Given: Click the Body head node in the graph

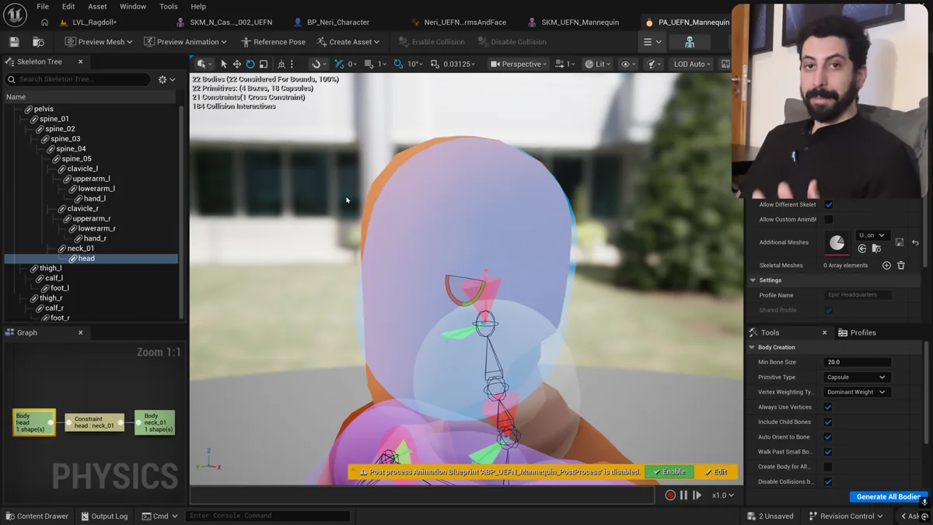Looking at the screenshot, I should pos(34,422).
